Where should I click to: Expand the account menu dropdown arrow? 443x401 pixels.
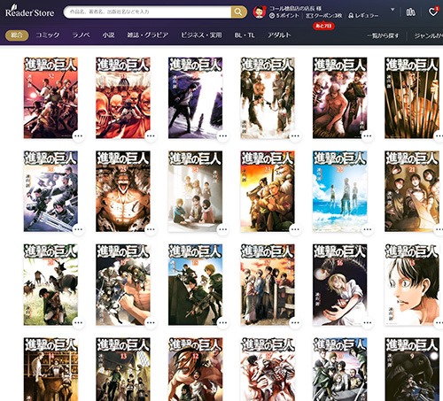click(392, 10)
